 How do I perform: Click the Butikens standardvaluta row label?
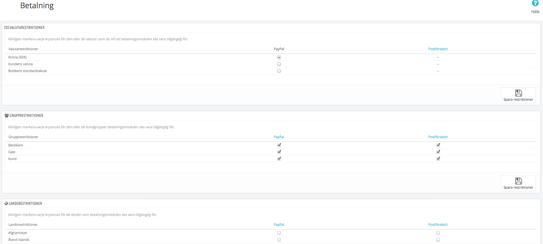pos(28,71)
